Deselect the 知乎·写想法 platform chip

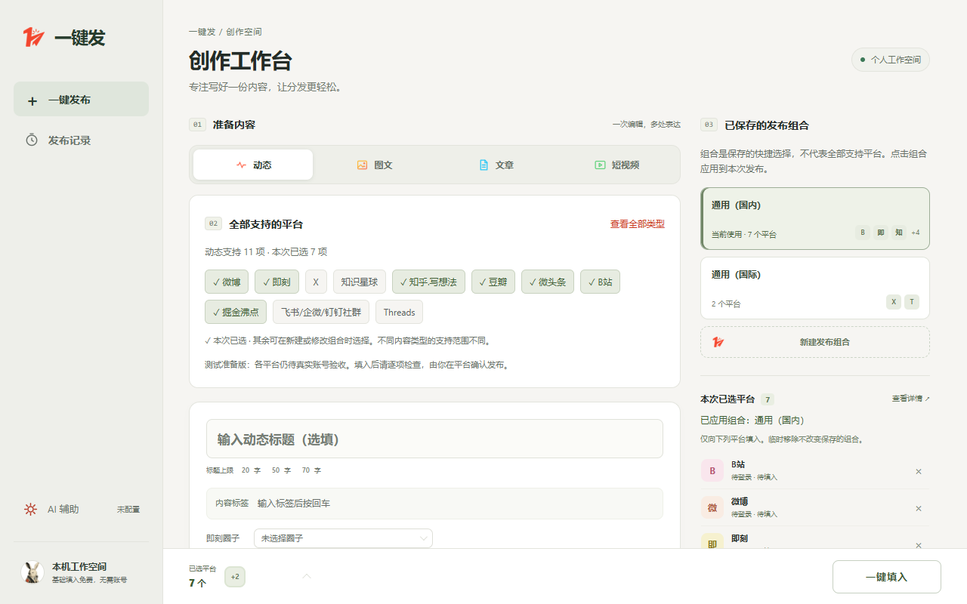(x=428, y=282)
